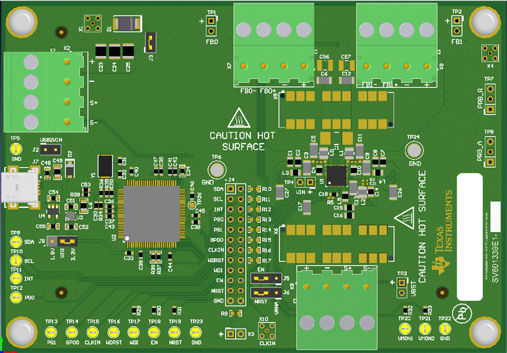The width and height of the screenshot is (507, 353).
Task: Click the white blank label area
Action: coord(481,236)
